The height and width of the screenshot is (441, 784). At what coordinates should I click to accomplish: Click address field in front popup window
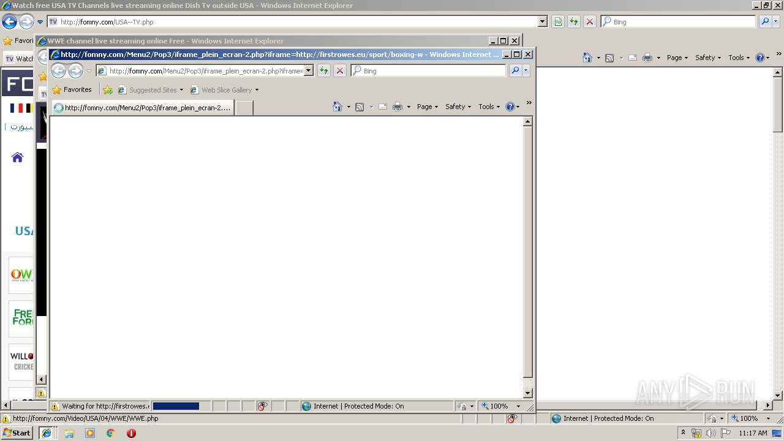pos(205,71)
